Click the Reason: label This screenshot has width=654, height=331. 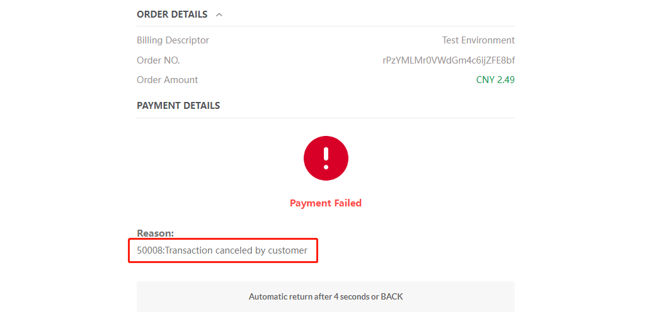point(155,233)
